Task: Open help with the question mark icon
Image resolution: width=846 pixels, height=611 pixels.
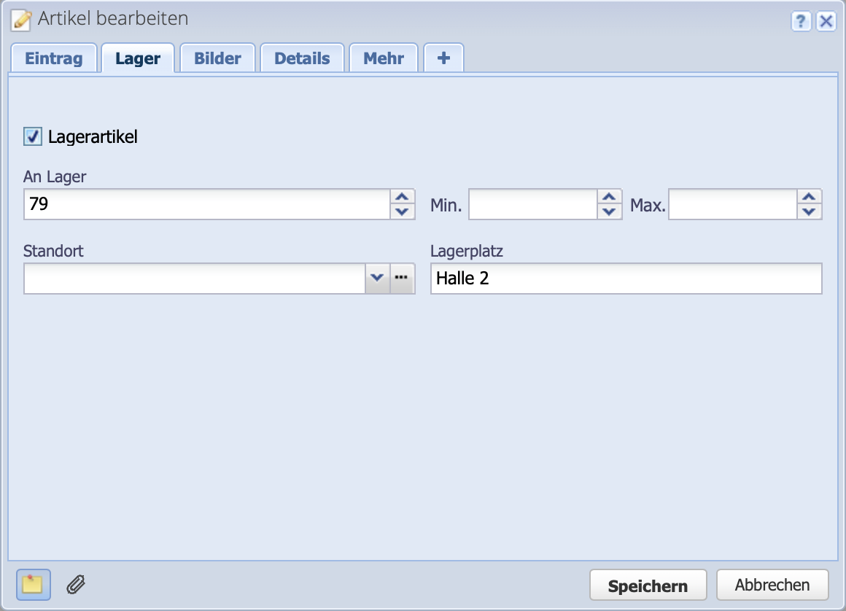Action: pyautogui.click(x=802, y=21)
